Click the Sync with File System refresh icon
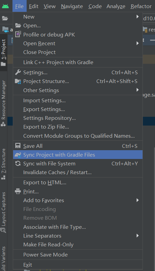Image resolution: width=155 pixels, height=271 pixels. tap(18, 163)
